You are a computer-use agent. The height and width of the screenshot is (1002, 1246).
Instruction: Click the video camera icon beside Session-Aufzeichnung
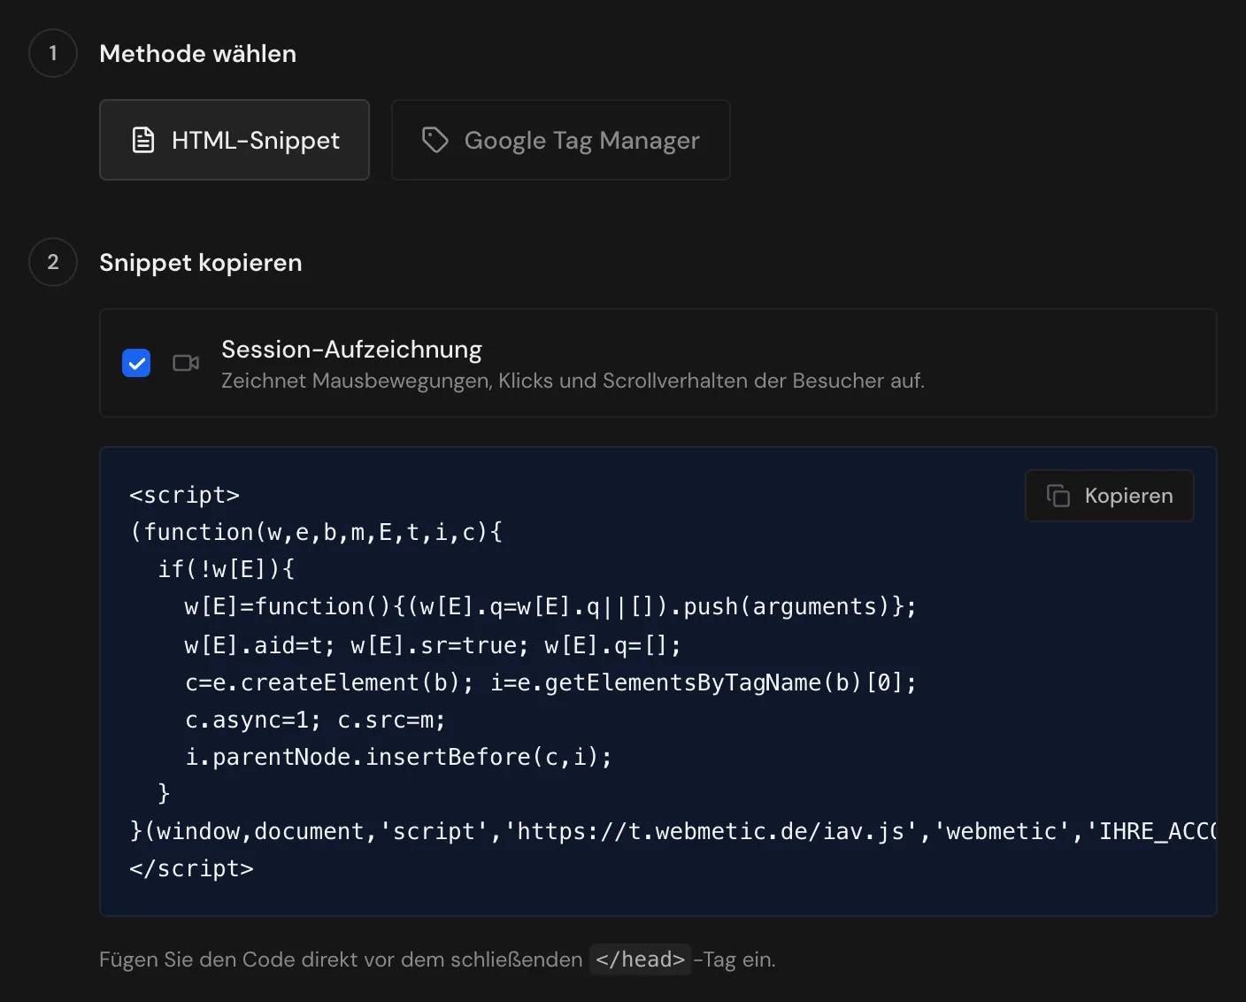pos(186,363)
